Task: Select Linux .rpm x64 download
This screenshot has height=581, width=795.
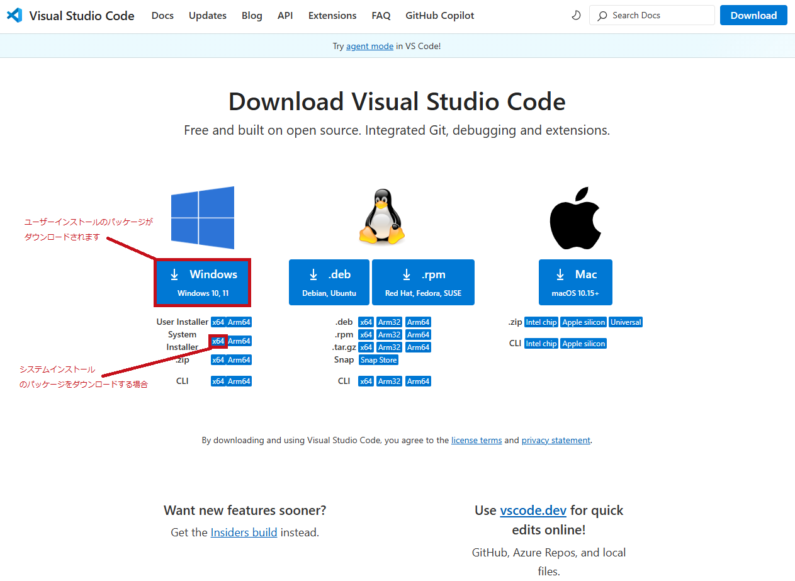Action: pos(366,335)
